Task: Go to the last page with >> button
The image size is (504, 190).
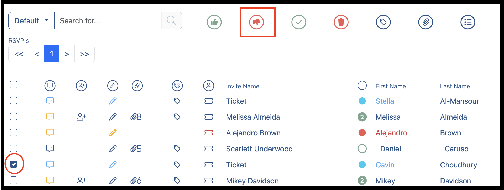Action: click(85, 54)
